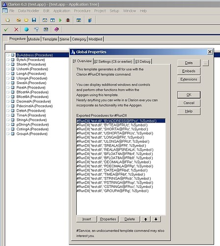Image resolution: width=220 pixels, height=246 pixels.
Task: Click the blue floppy disk save icon
Action: pos(34,20)
